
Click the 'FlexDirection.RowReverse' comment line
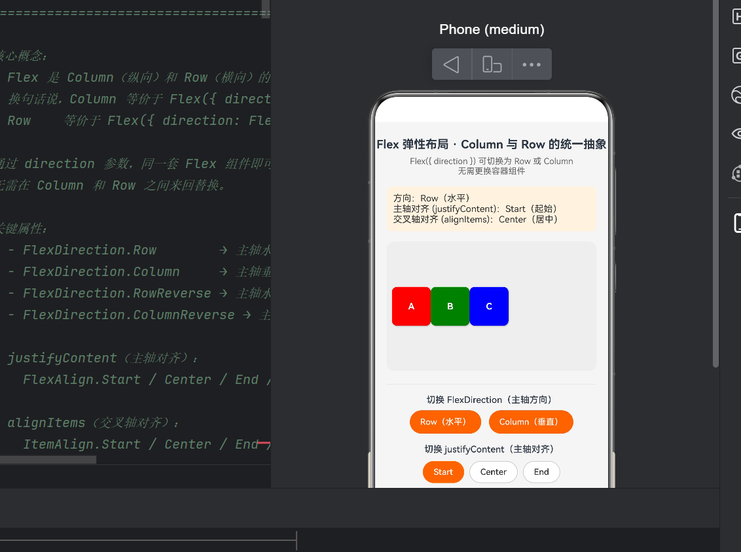[x=139, y=293]
